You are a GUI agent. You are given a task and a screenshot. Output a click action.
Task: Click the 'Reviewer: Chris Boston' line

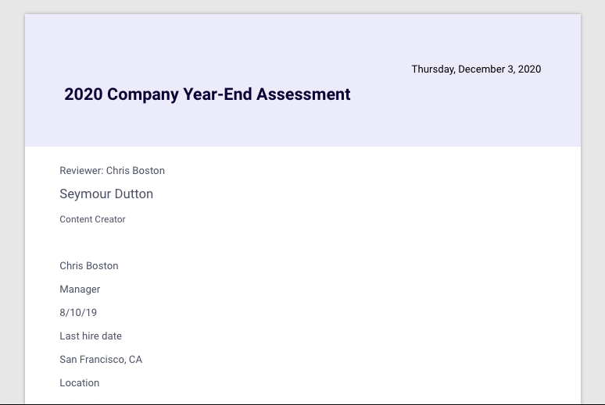tap(112, 171)
